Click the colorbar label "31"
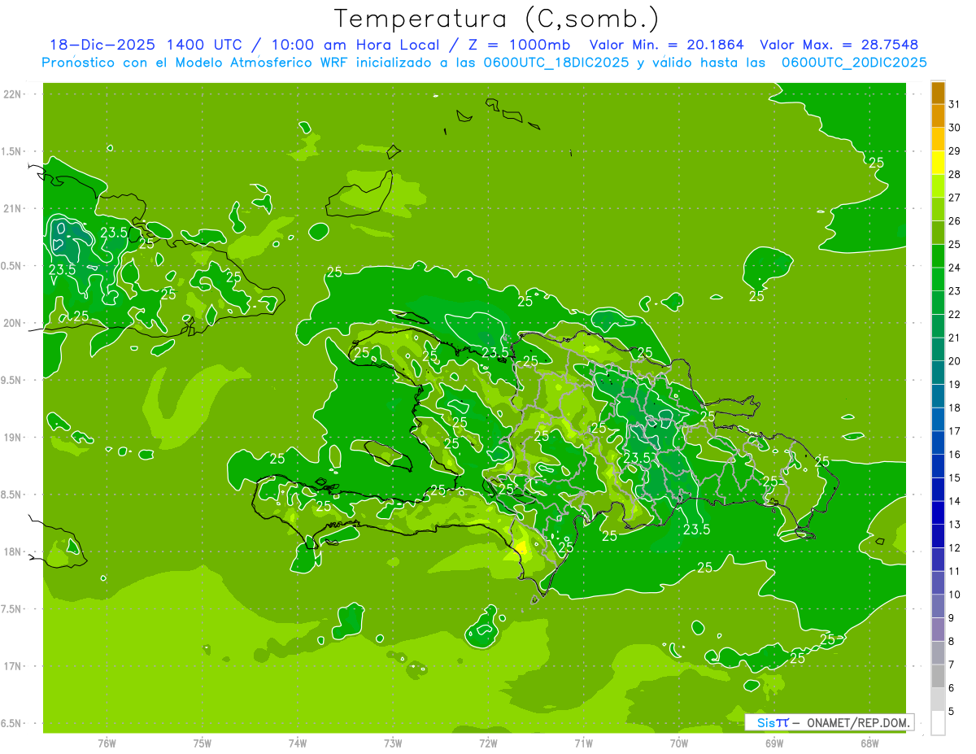 (955, 104)
